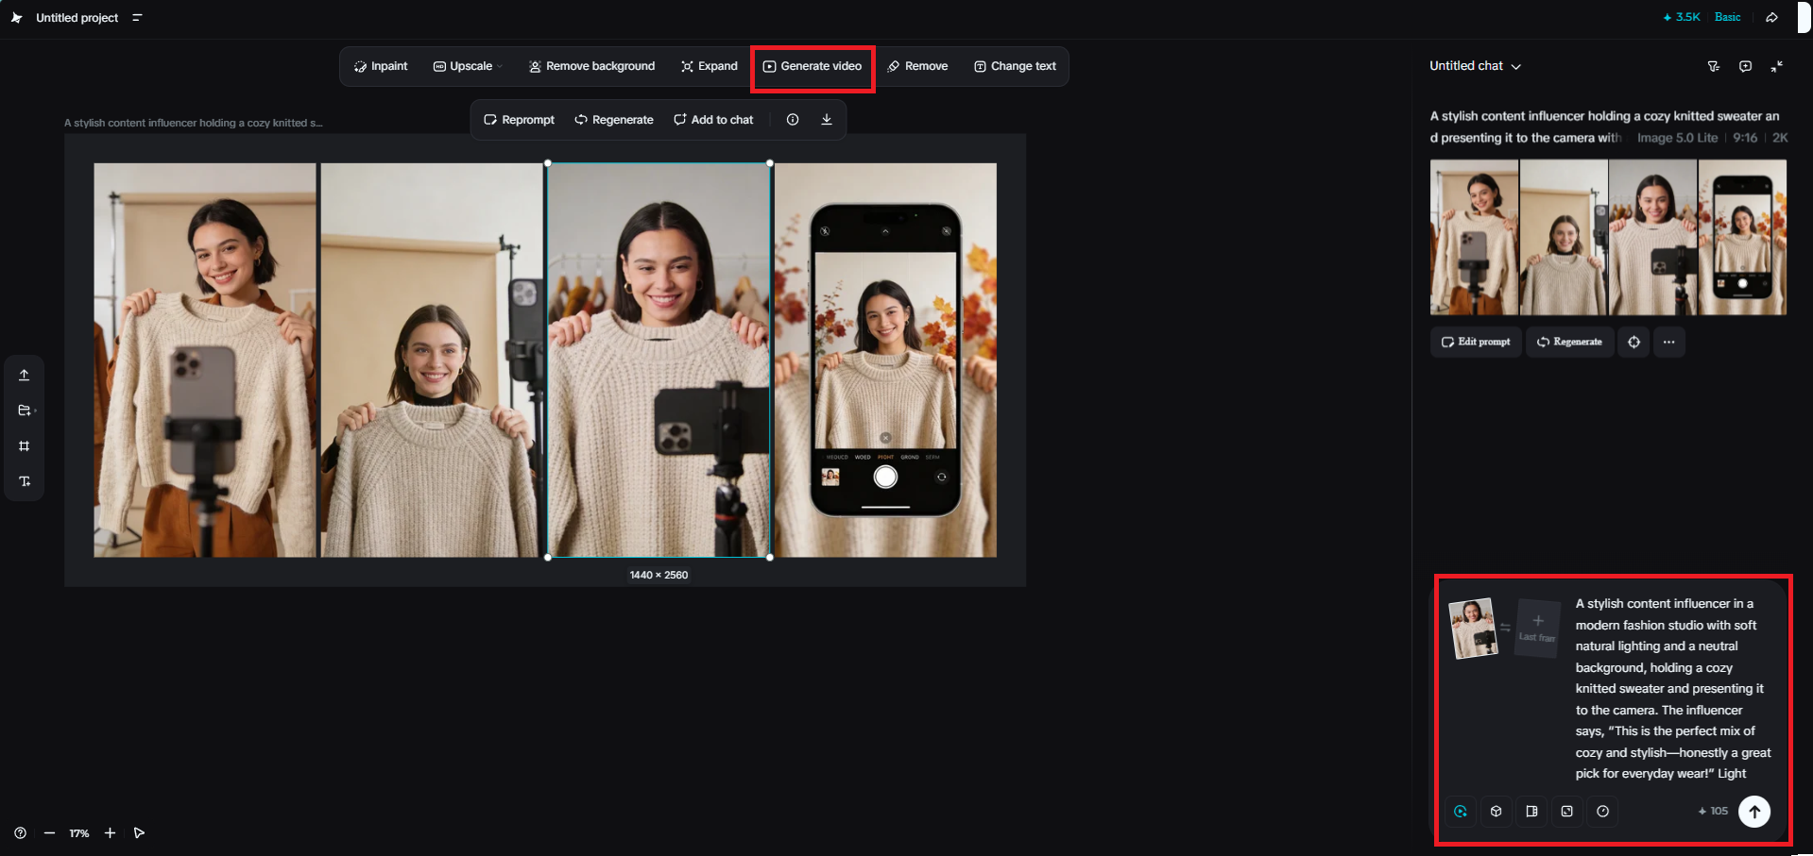Open the resolution icon in prompt box
Screen dimensions: 1813x856
1567,812
